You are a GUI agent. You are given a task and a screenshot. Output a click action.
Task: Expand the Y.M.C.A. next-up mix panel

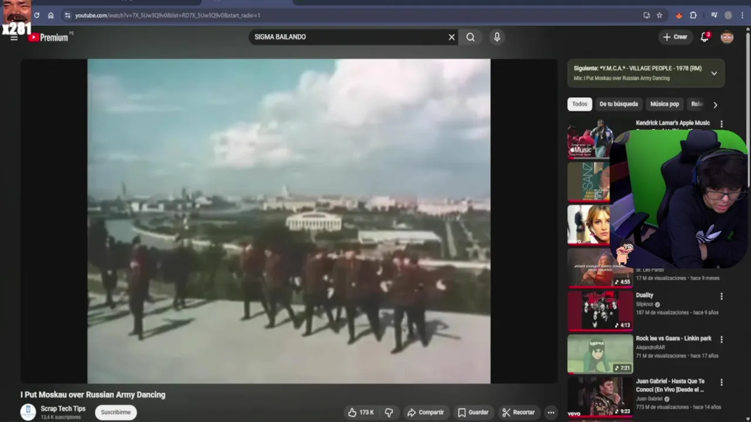(714, 73)
